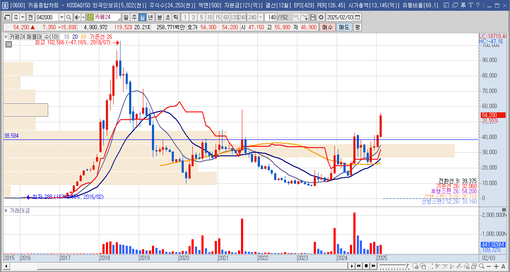Click the candle group toolbar icon left of add-indicator
The width and height of the screenshot is (510, 272).
click(296, 17)
